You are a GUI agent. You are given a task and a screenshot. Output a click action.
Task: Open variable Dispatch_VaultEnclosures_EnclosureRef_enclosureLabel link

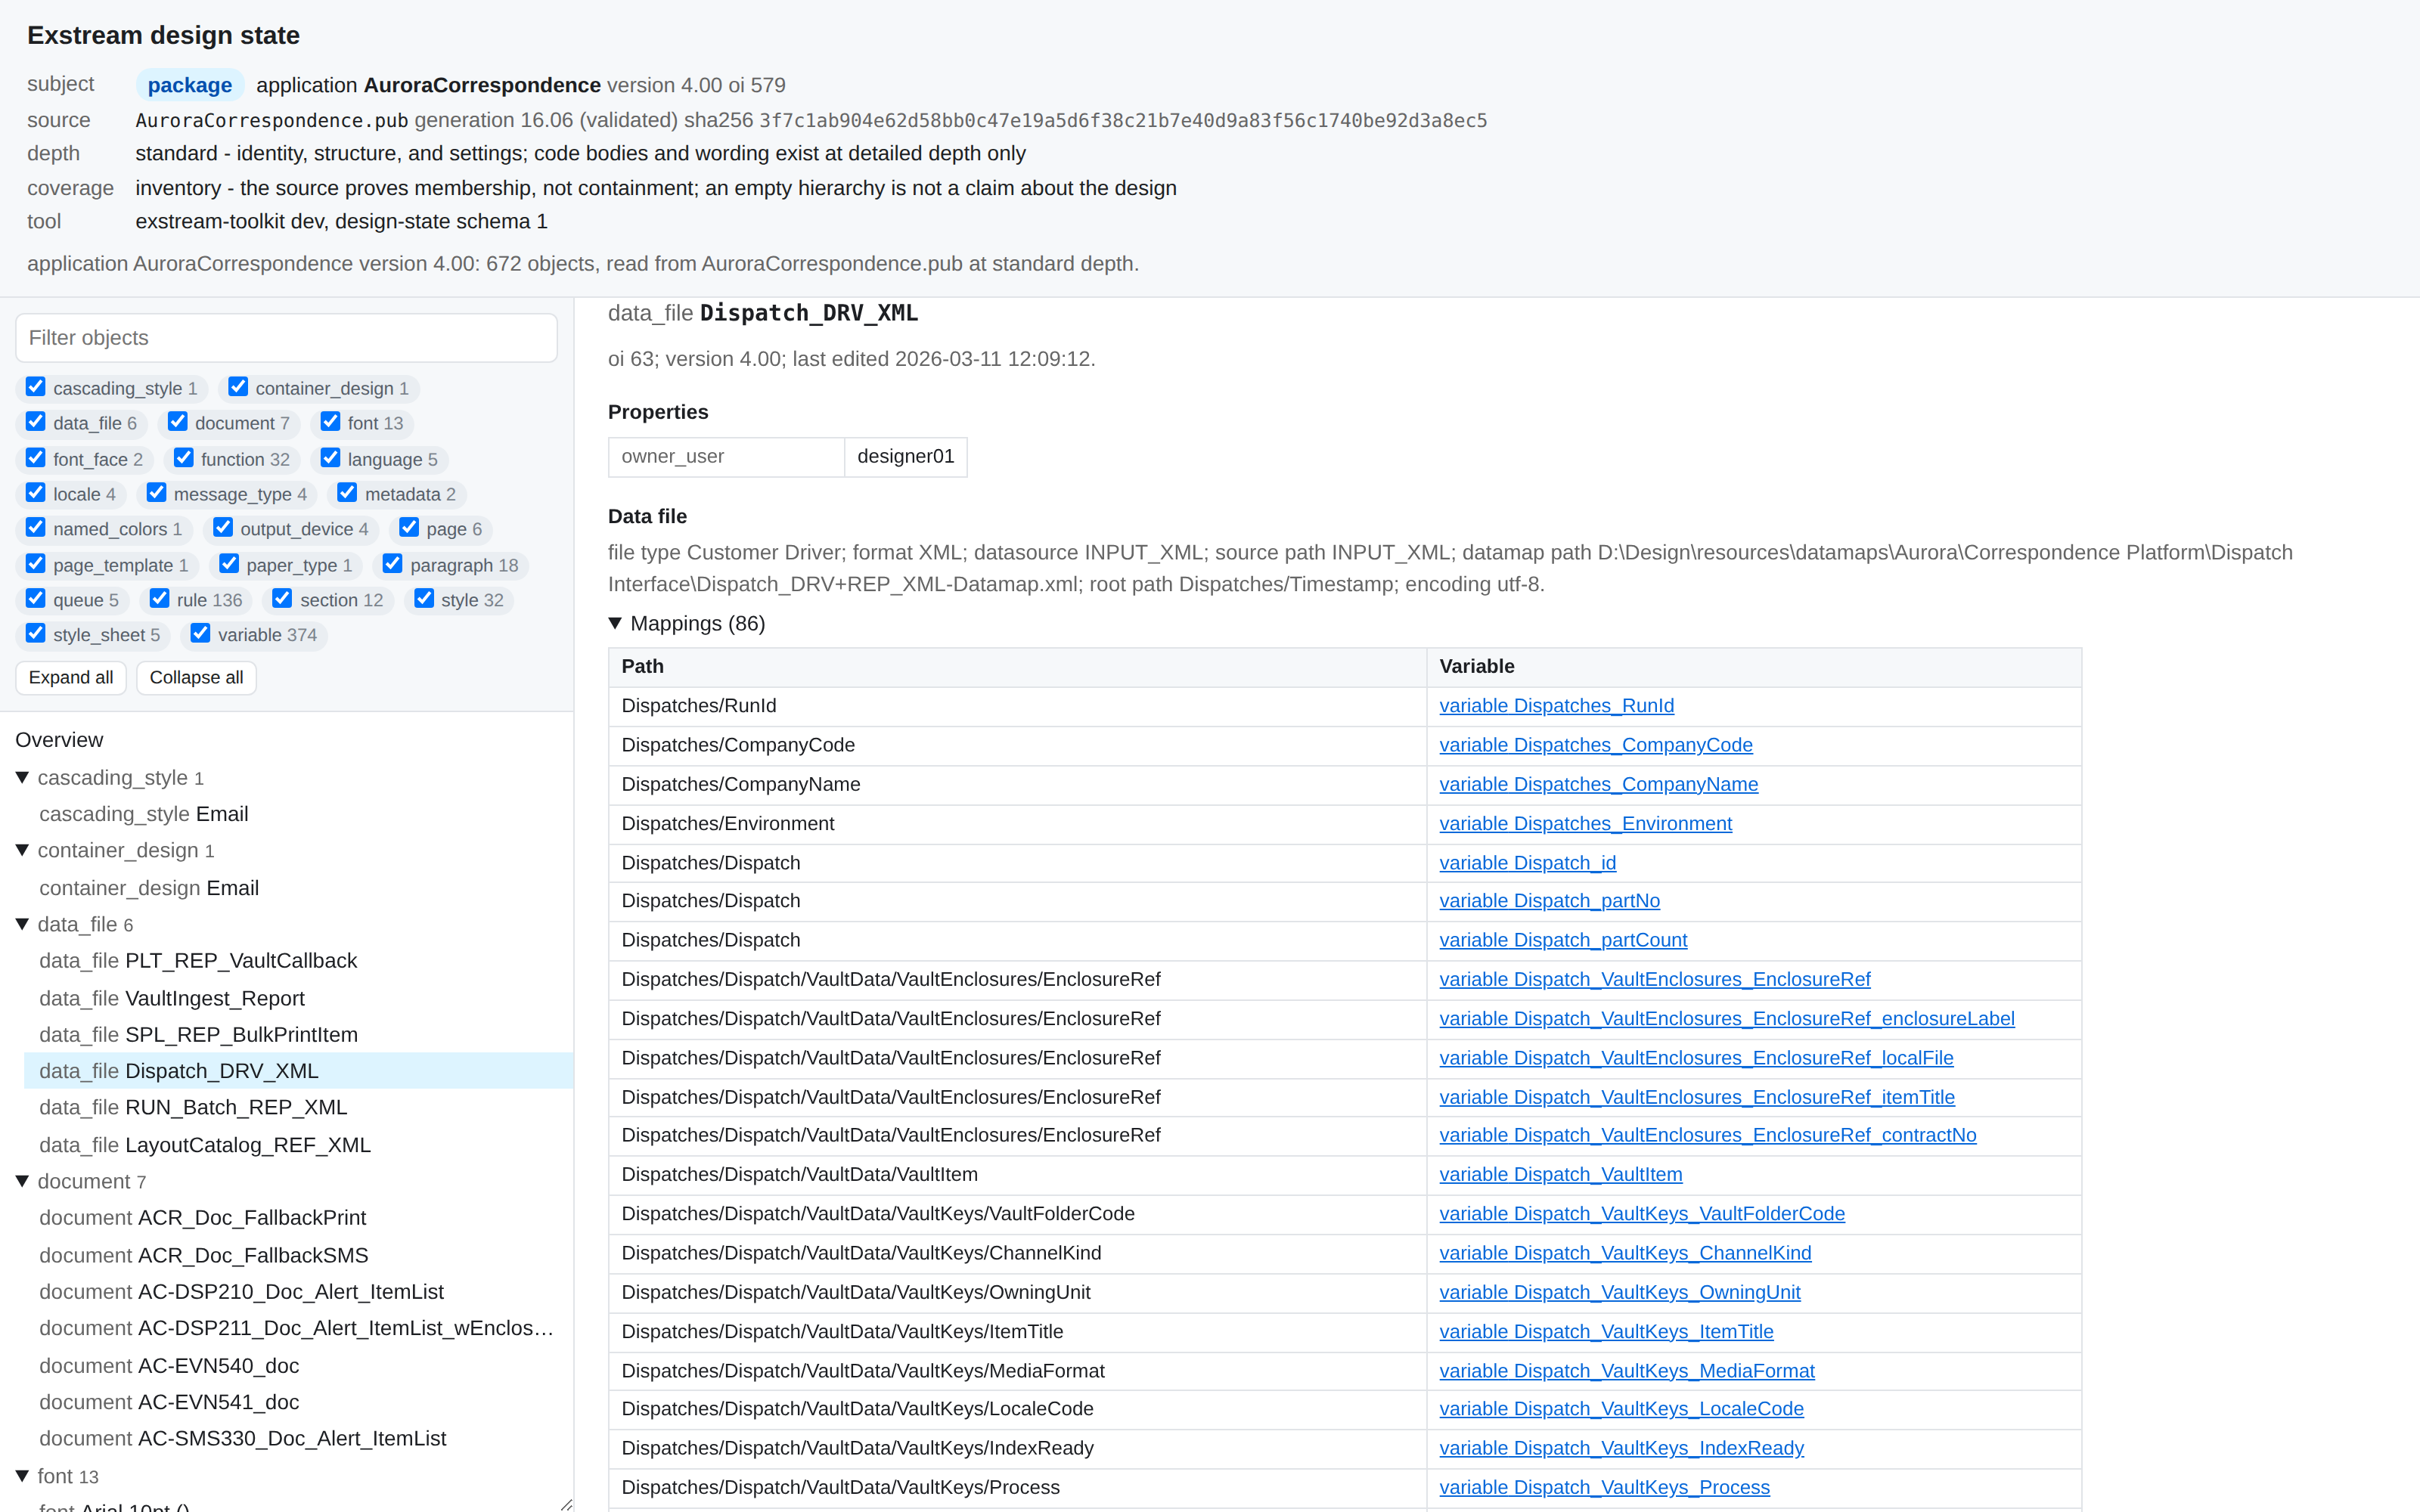[x=1727, y=1018]
